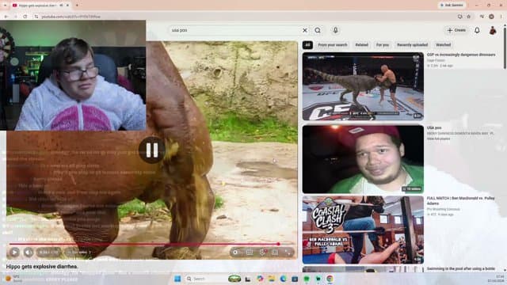
Task: Open the FULL MATCH Ben Macdonald title
Action: point(460,200)
